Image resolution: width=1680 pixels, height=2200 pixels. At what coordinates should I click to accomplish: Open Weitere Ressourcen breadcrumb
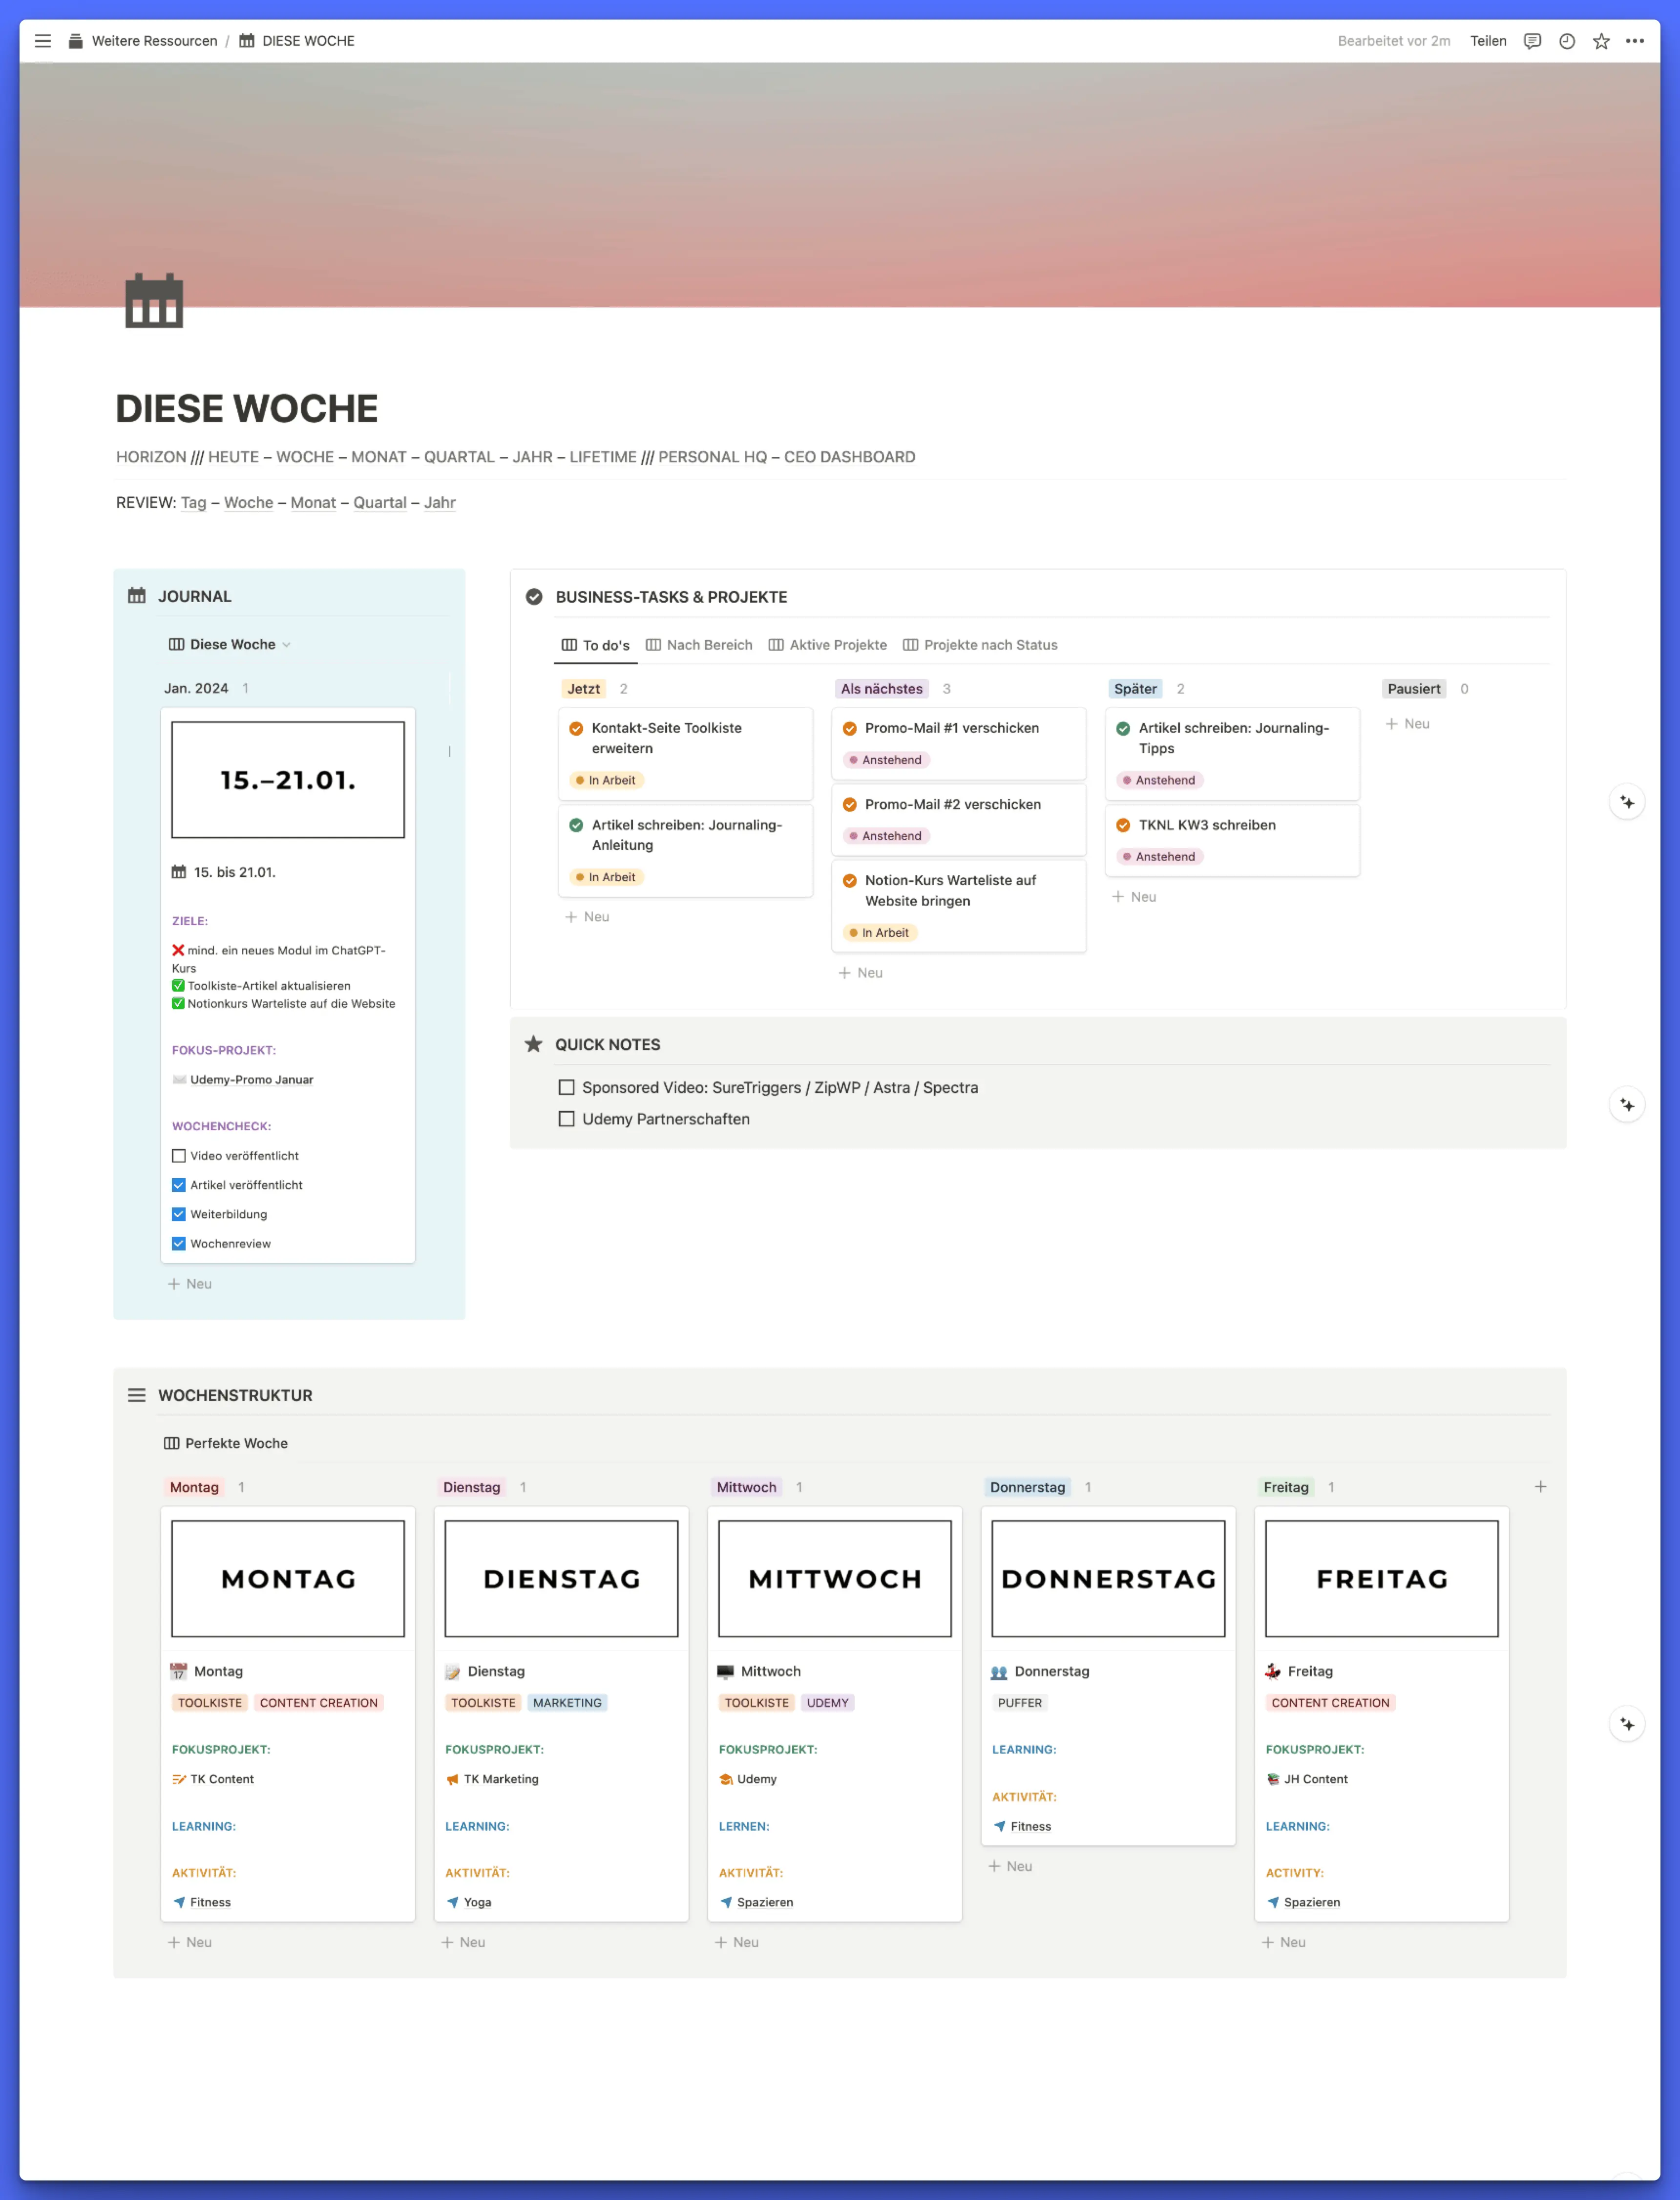(154, 41)
